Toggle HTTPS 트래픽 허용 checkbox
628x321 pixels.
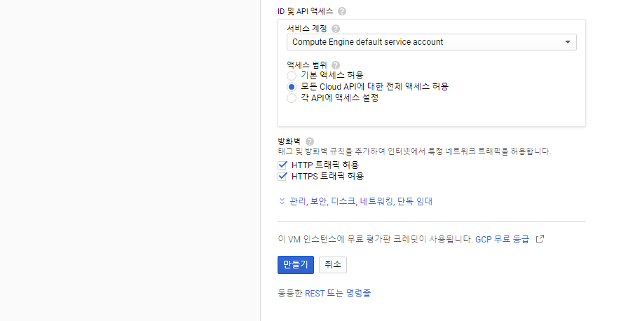tap(282, 176)
